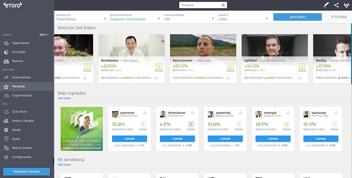Click the ¡ADELANTE! button
This screenshot has width=352, height=178.
point(298,17)
